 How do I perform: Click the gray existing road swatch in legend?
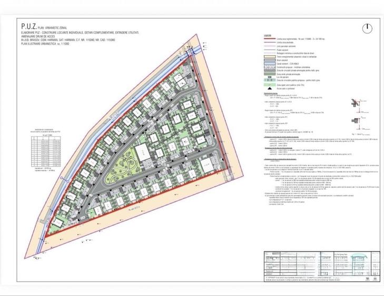(x=269, y=60)
